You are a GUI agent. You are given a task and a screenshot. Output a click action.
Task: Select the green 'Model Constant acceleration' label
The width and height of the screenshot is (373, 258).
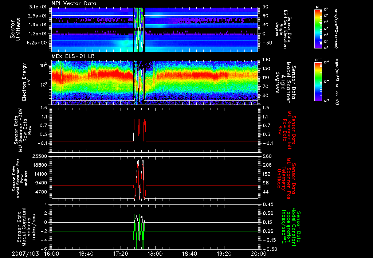tap(291, 227)
